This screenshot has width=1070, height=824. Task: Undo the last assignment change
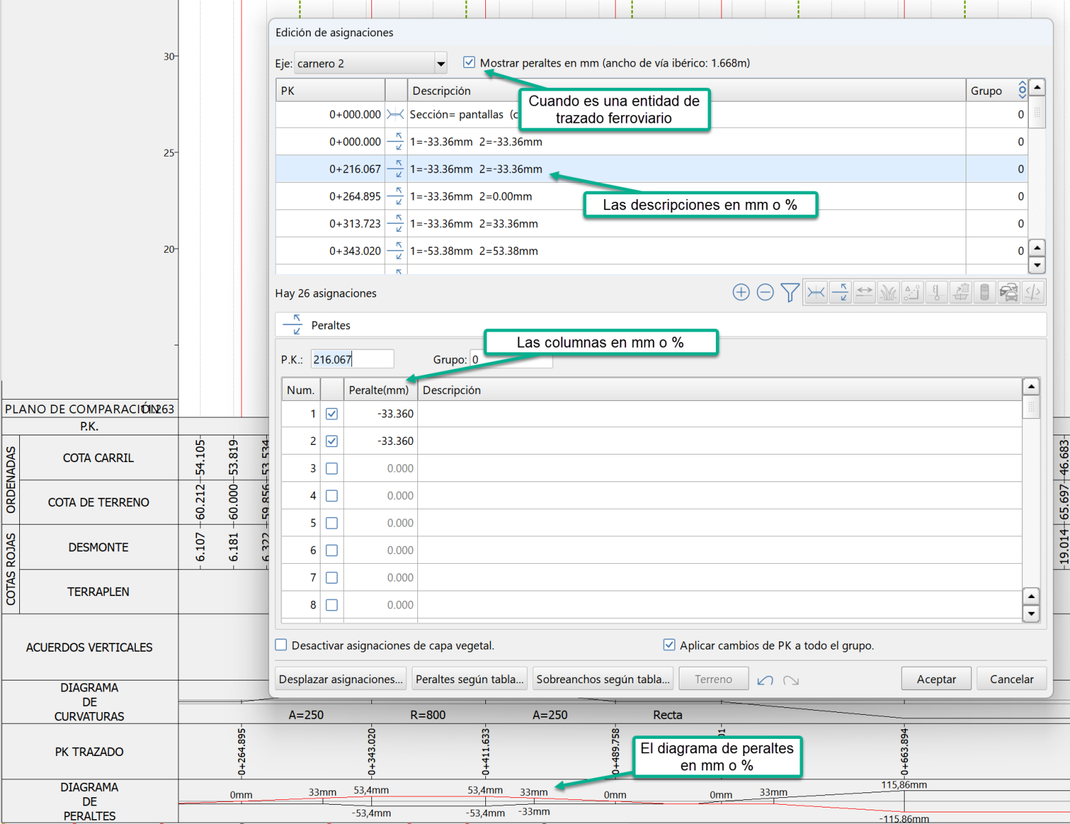[765, 680]
